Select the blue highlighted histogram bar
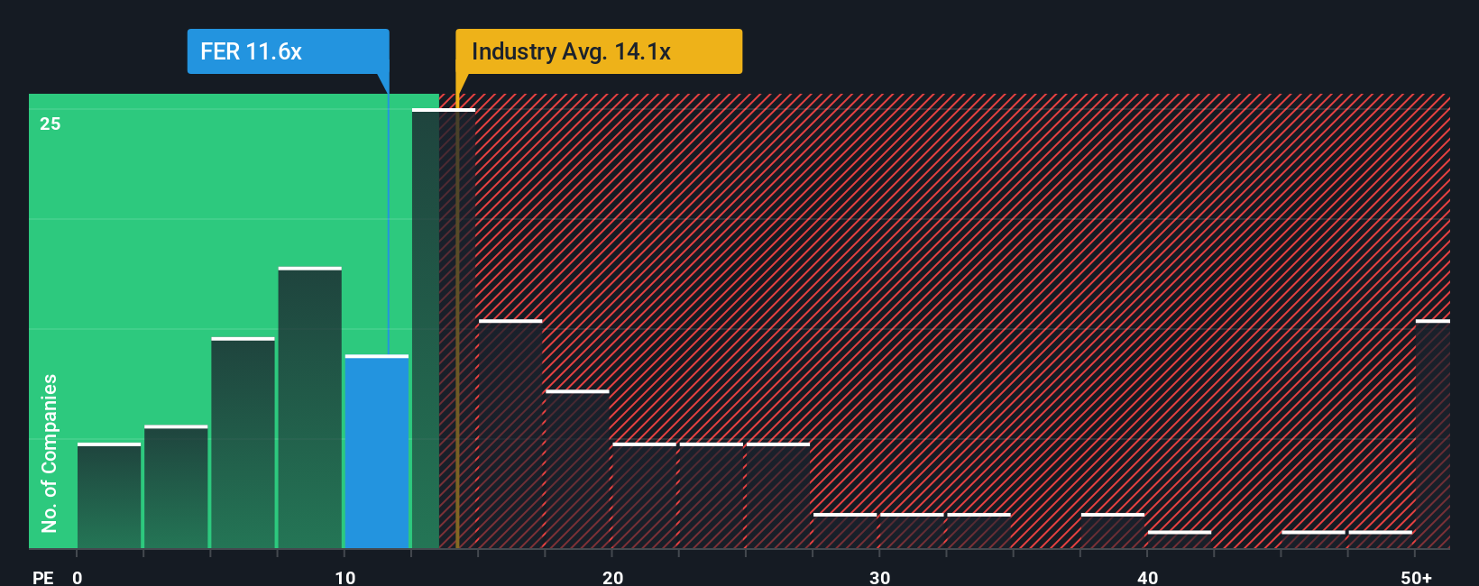1479x586 pixels. point(377,452)
